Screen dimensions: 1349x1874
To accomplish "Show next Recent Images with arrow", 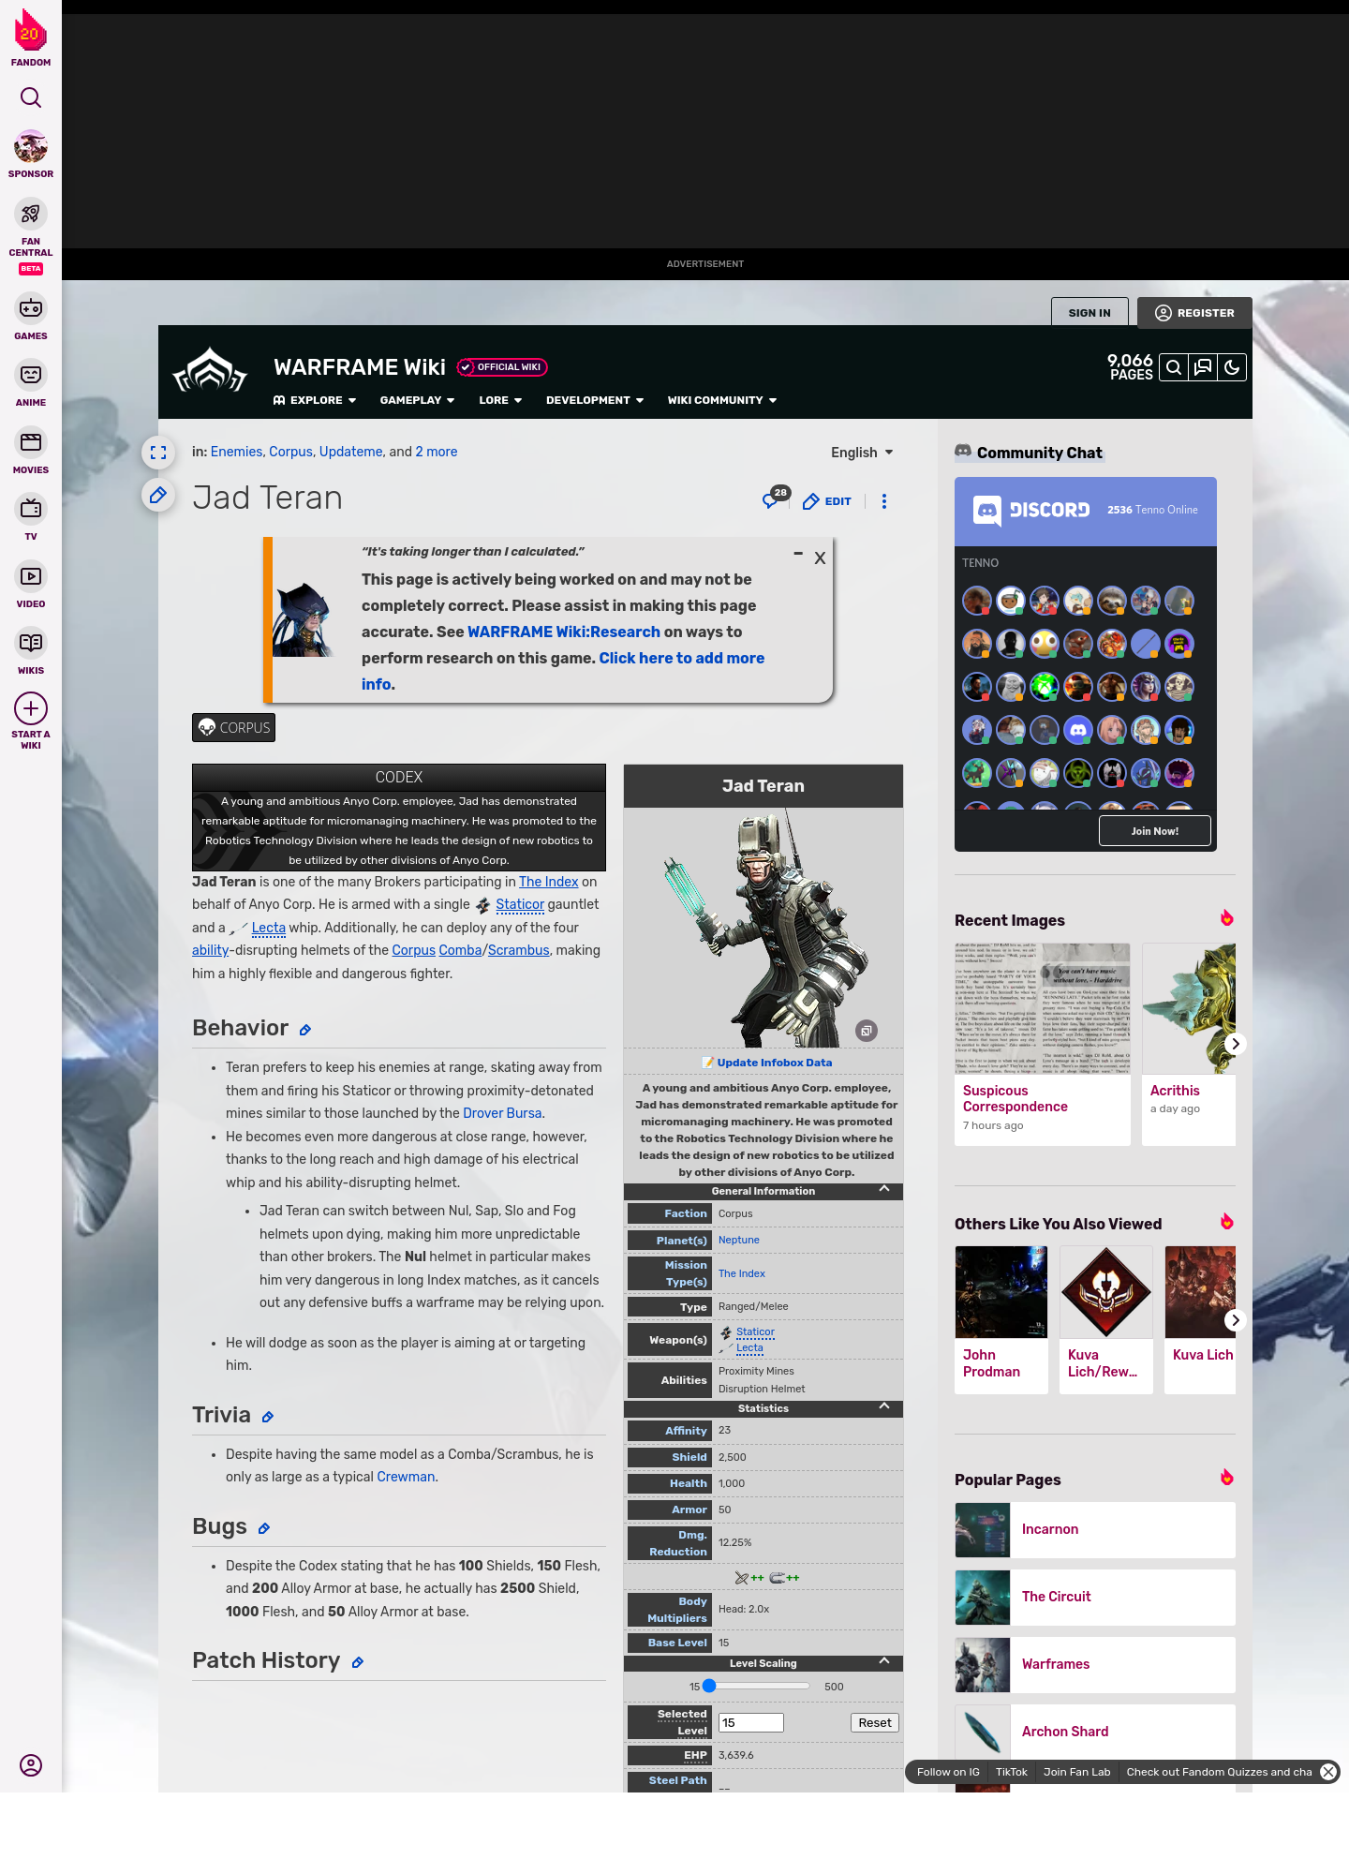I will [1236, 1044].
